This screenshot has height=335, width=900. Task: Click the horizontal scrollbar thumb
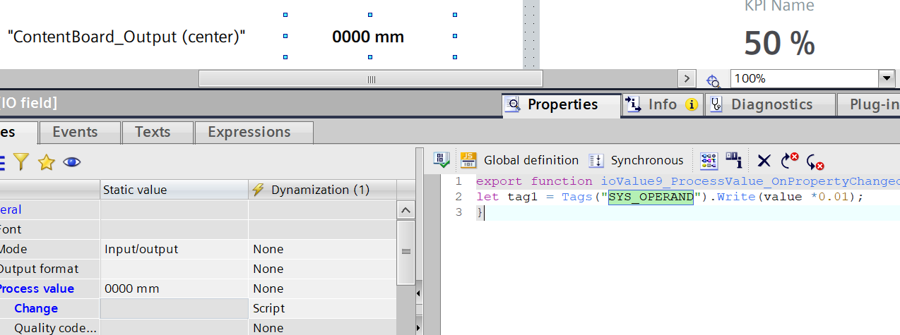point(370,79)
